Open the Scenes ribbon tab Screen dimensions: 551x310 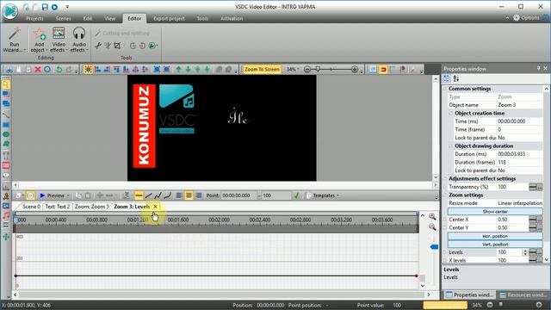click(63, 19)
